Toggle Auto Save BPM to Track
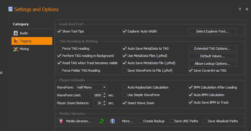Image resolution: width=251 pixels, height=131 pixels. [191, 102]
